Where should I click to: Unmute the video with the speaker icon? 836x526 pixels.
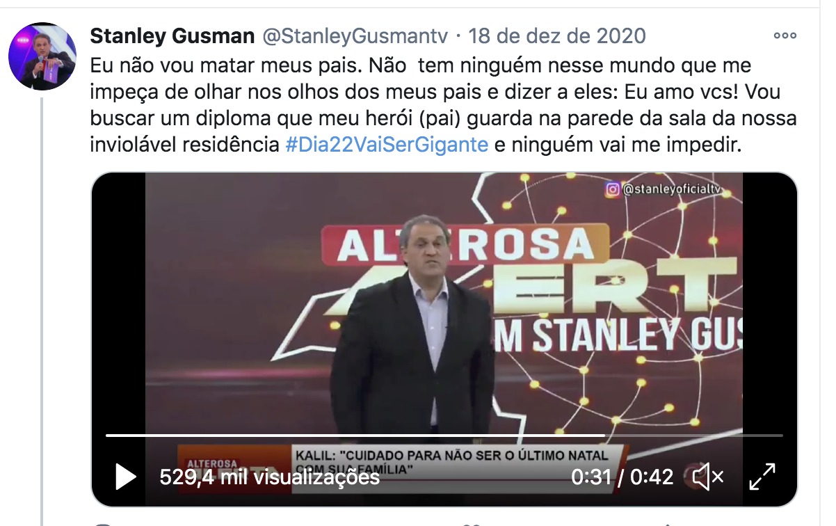point(709,477)
